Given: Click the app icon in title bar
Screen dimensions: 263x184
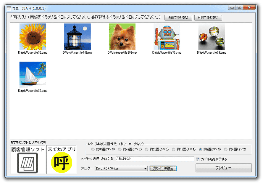Looking at the screenshot, I should click(9, 8).
